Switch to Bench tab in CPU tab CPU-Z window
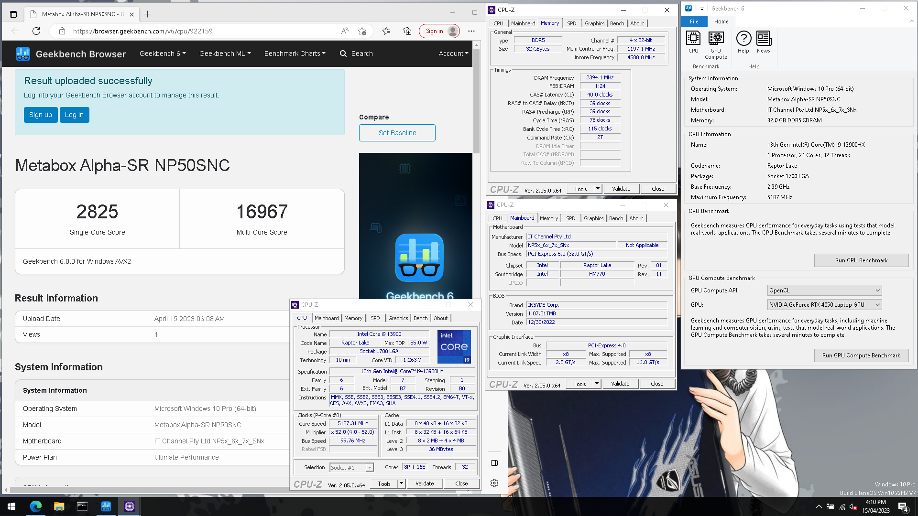 tap(421, 318)
